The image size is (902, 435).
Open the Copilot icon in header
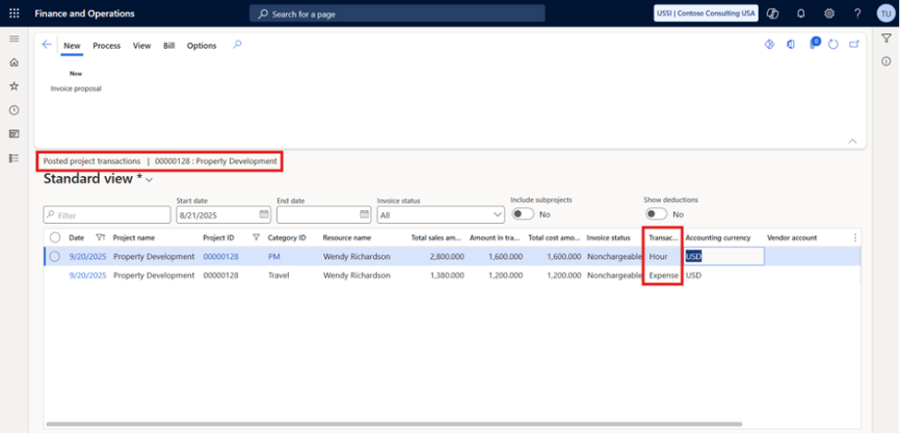[x=773, y=13]
